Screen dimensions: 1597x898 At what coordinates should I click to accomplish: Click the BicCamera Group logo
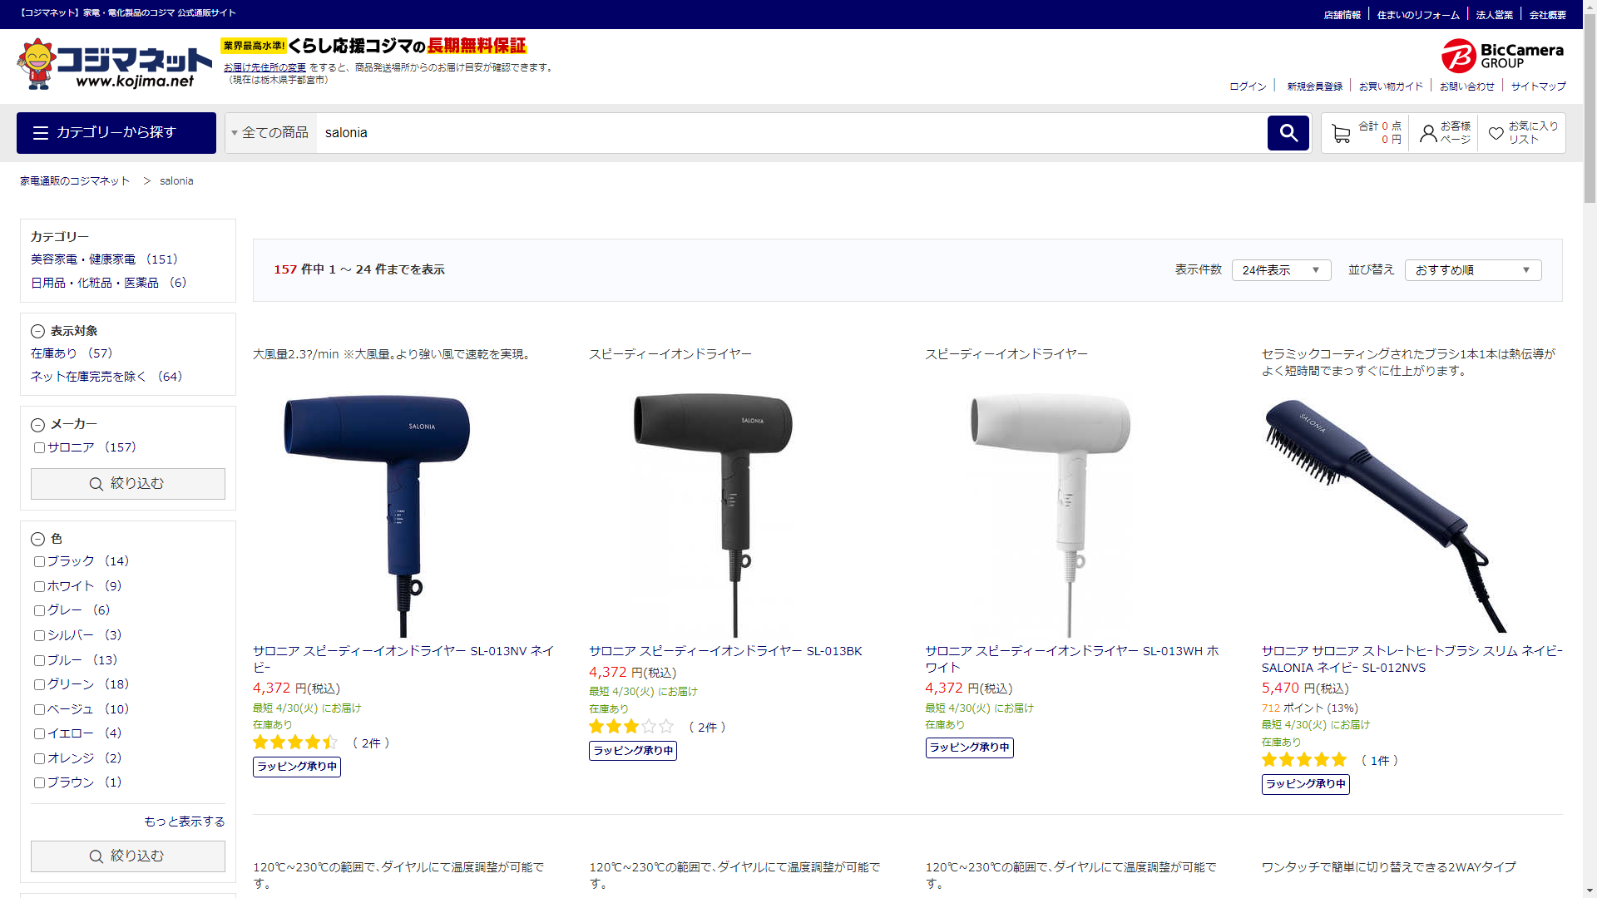(x=1502, y=56)
